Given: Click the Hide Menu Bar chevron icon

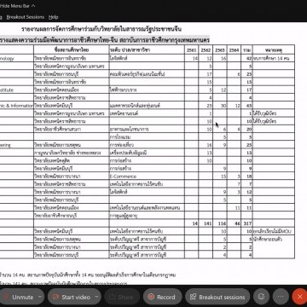Looking at the screenshot, I should (33, 6).
